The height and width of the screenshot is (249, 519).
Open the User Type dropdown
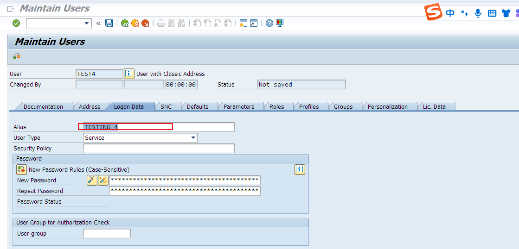pos(193,138)
